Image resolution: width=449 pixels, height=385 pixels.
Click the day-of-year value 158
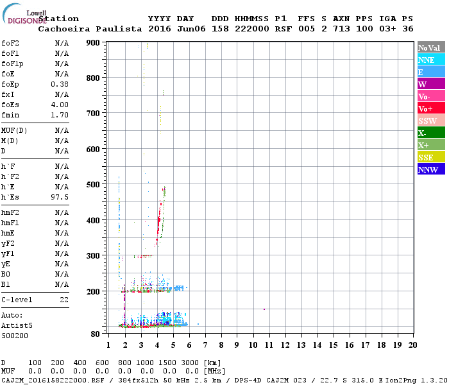click(220, 29)
